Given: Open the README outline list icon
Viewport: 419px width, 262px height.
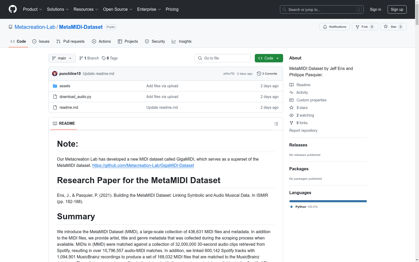Looking at the screenshot, I should point(276,124).
